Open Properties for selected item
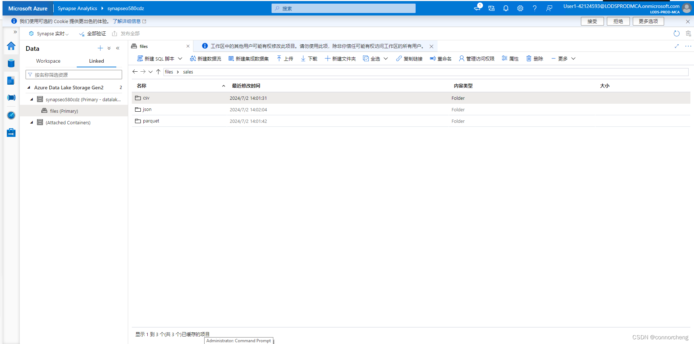The height and width of the screenshot is (344, 694). point(510,59)
